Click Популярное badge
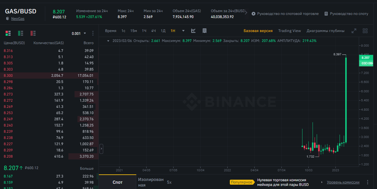 click(241, 182)
